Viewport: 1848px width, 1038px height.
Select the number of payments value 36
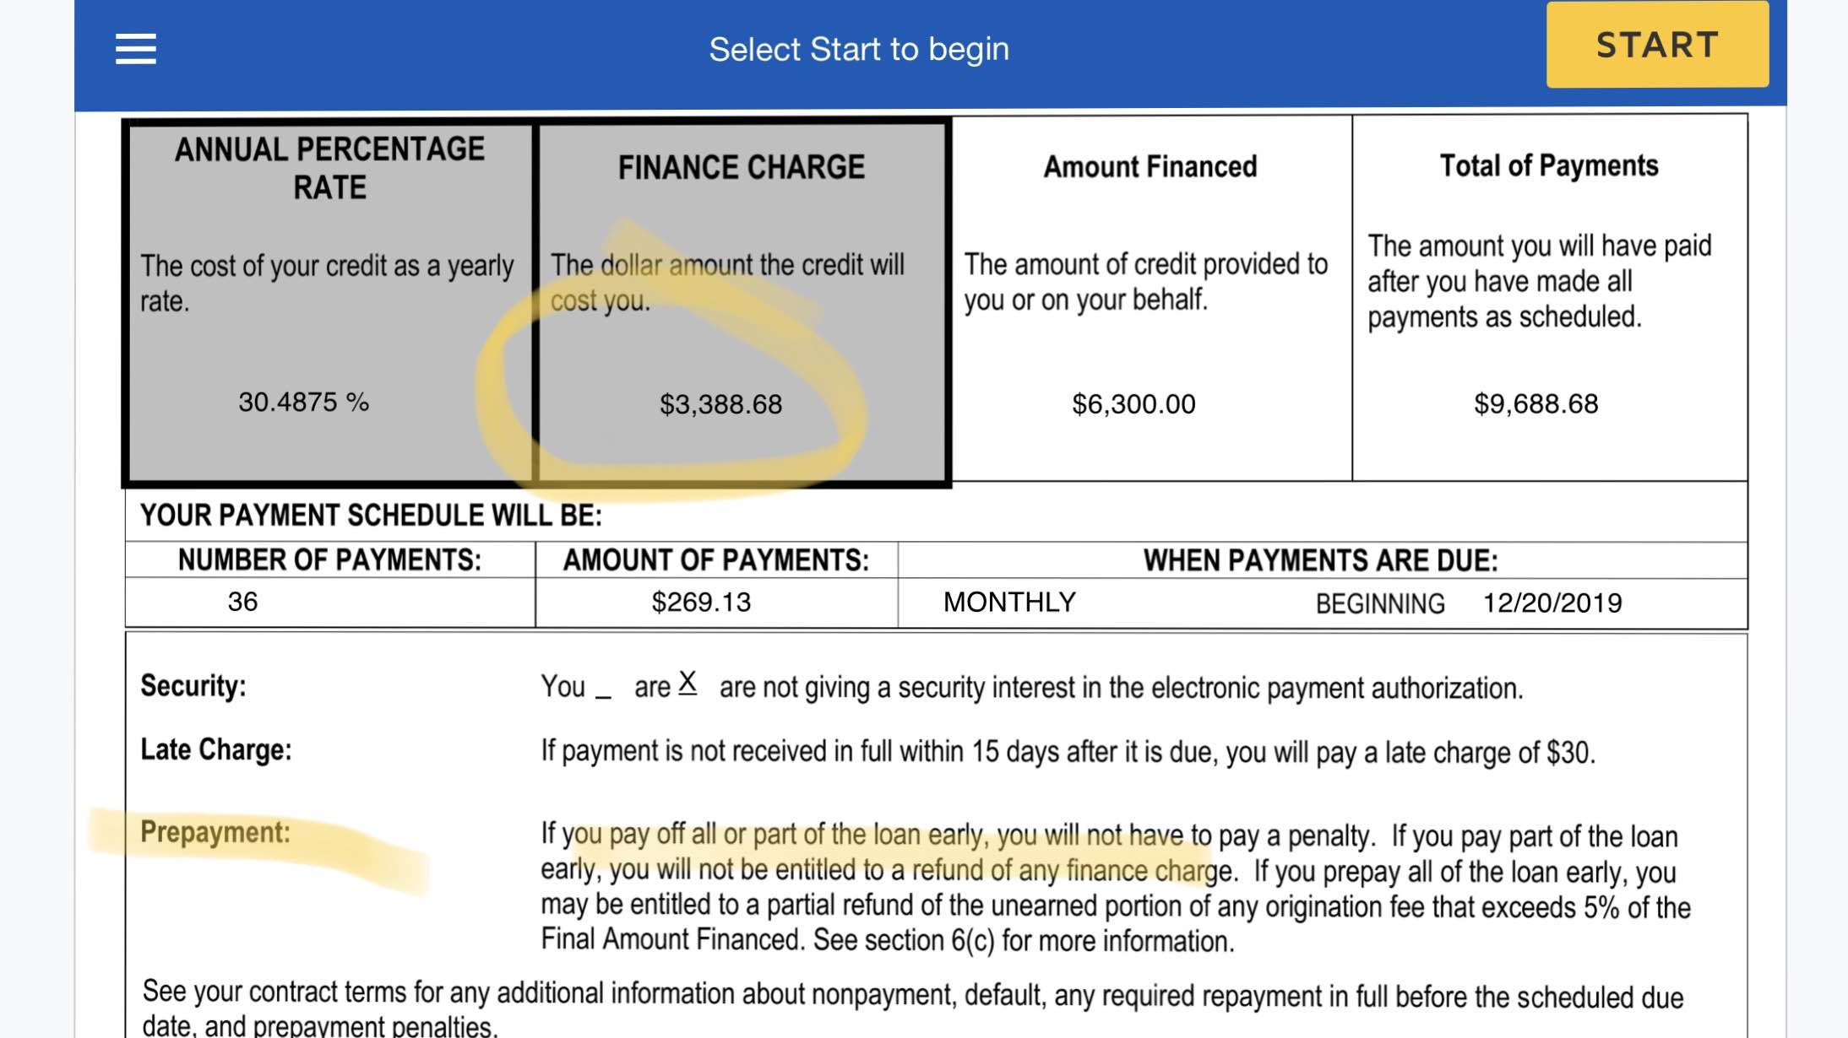tap(242, 602)
